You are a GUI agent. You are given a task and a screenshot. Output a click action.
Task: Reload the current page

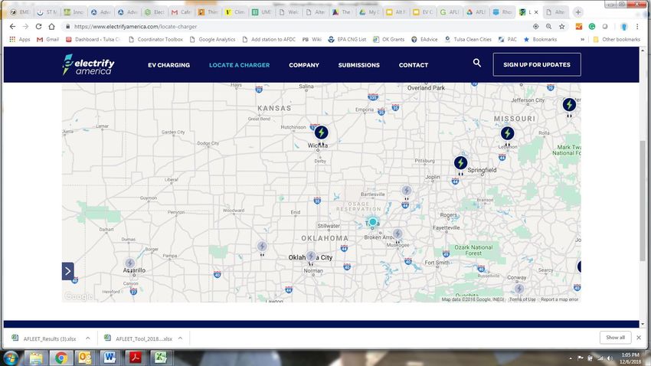[x=38, y=27]
